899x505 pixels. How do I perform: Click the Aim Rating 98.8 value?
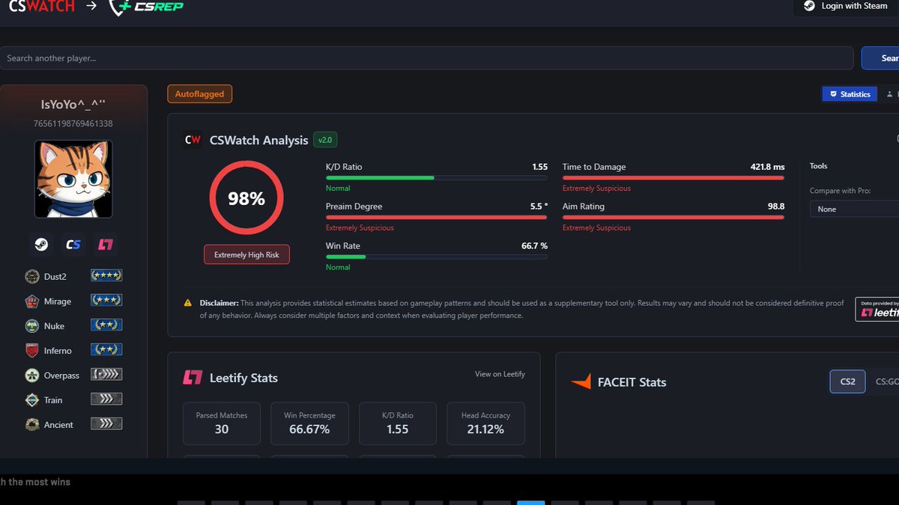[x=776, y=206]
